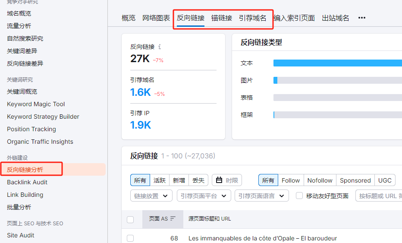Image resolution: width=402 pixels, height=243 pixels.
Task: Open the 链接放置 dropdown
Action: click(151, 196)
